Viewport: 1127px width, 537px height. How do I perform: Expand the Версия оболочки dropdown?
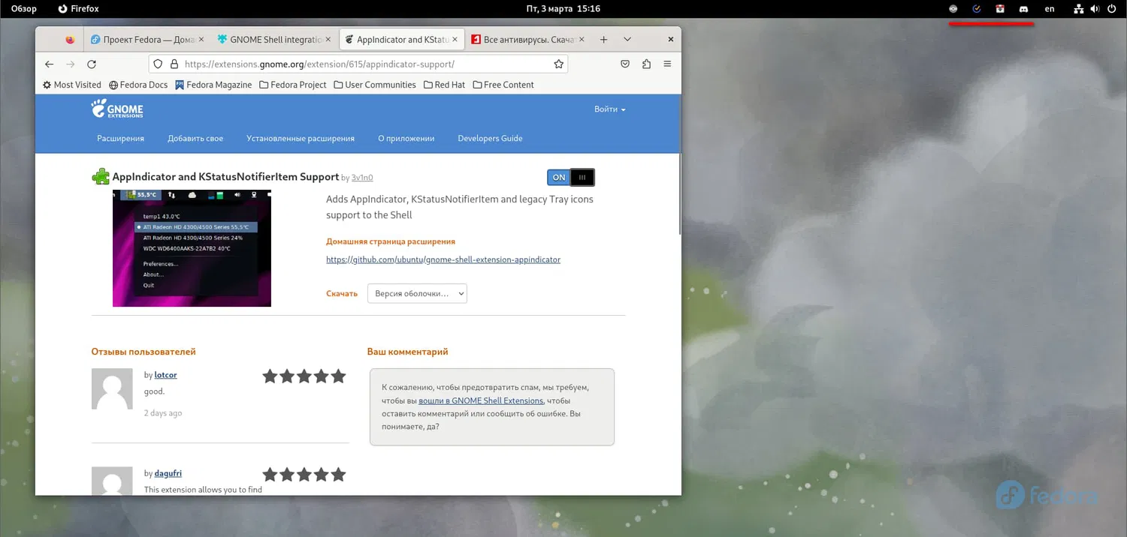tap(417, 293)
